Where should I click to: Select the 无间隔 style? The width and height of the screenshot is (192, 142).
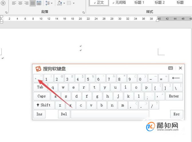click(119, 3)
